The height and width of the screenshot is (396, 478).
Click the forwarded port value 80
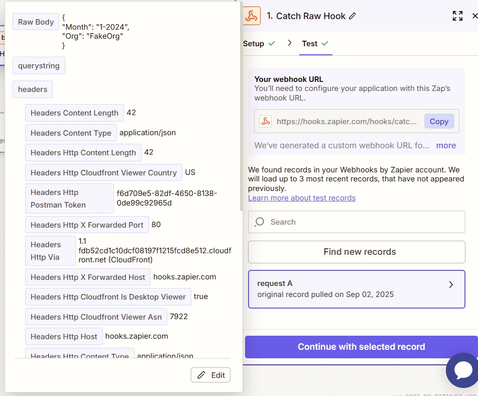pos(156,225)
